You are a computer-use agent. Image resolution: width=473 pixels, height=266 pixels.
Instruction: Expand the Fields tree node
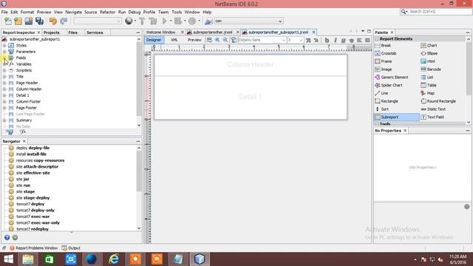coord(4,58)
